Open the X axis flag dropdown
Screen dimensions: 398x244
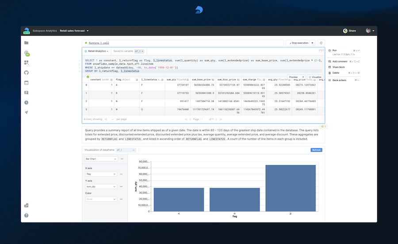click(100, 174)
